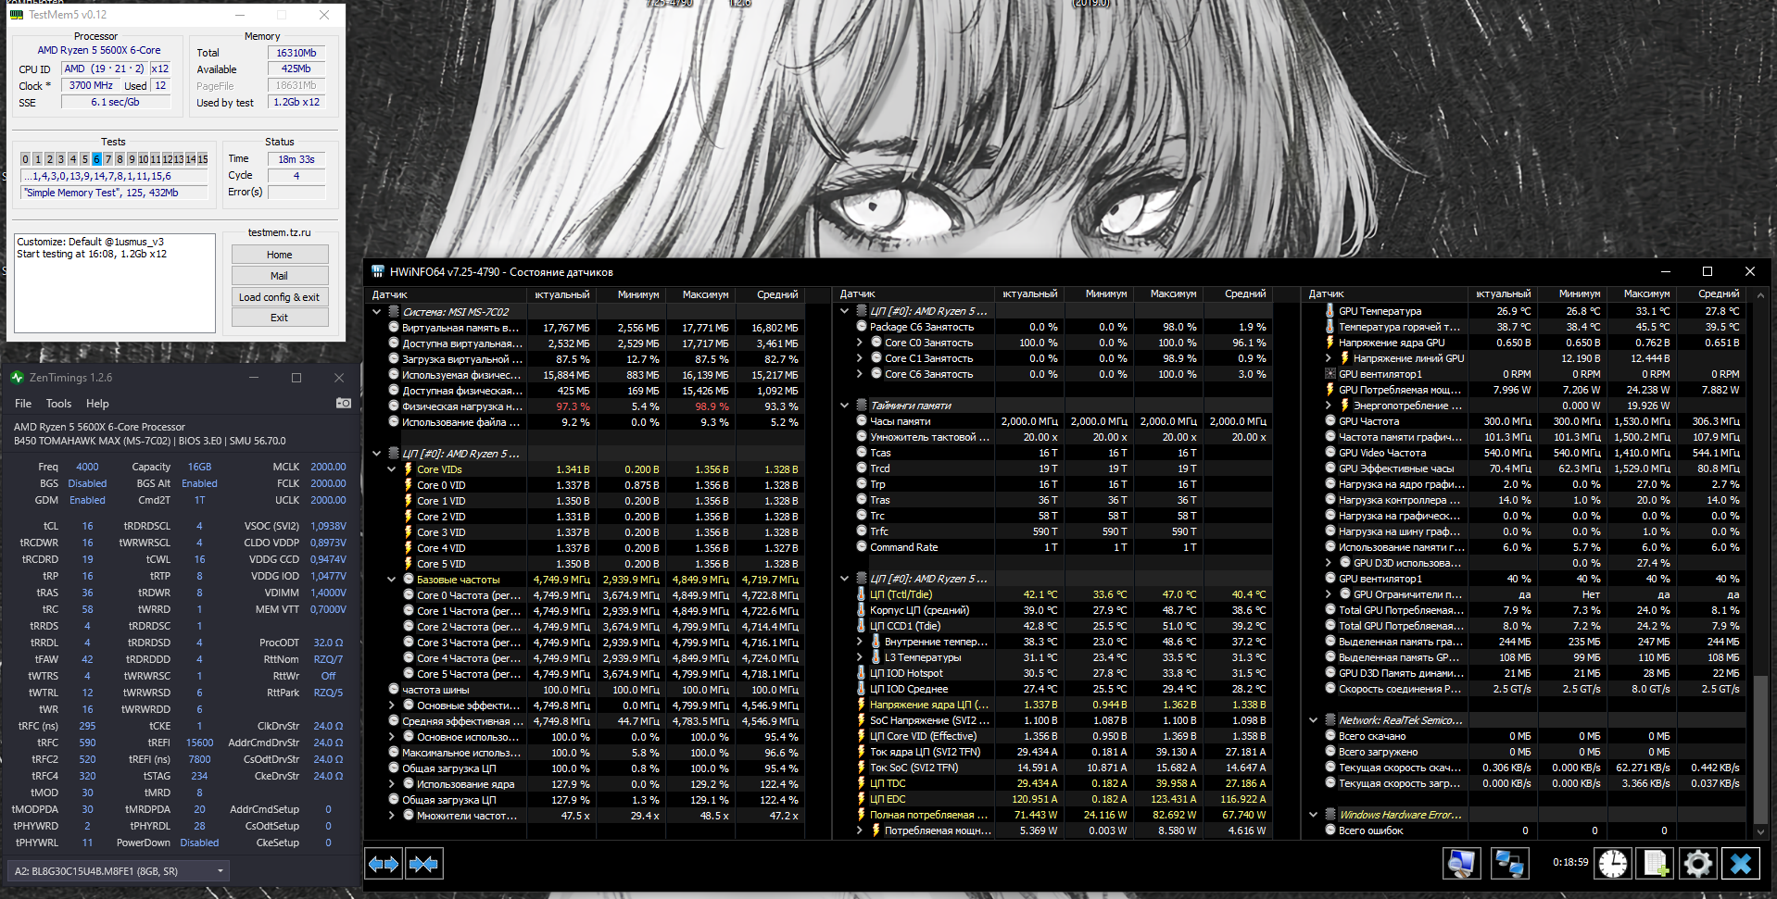Click the chip icon beside Система: MSI MS-7C02
Screen dimensions: 1777x899
394,312
